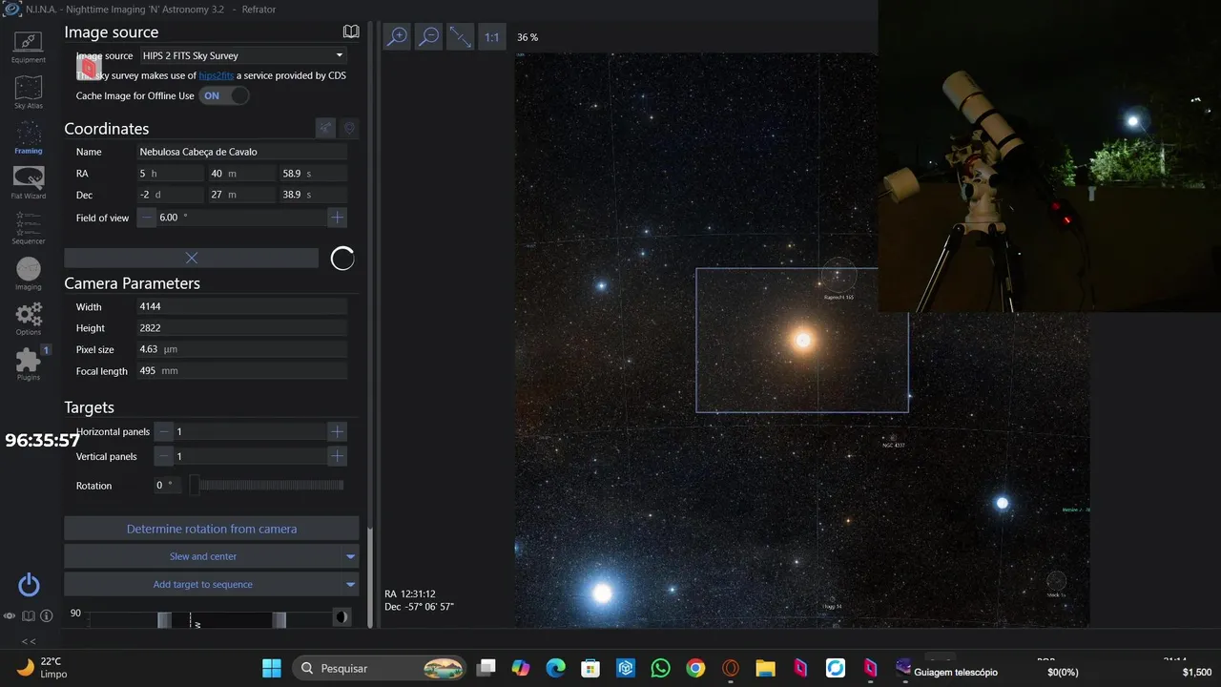
Task: Click the Pixel size field
Action: coord(242,350)
